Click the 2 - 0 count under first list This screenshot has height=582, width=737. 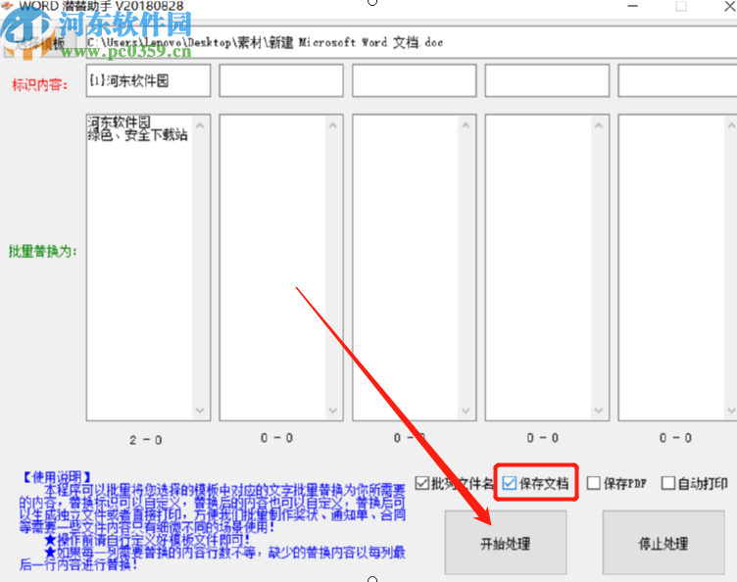click(146, 440)
